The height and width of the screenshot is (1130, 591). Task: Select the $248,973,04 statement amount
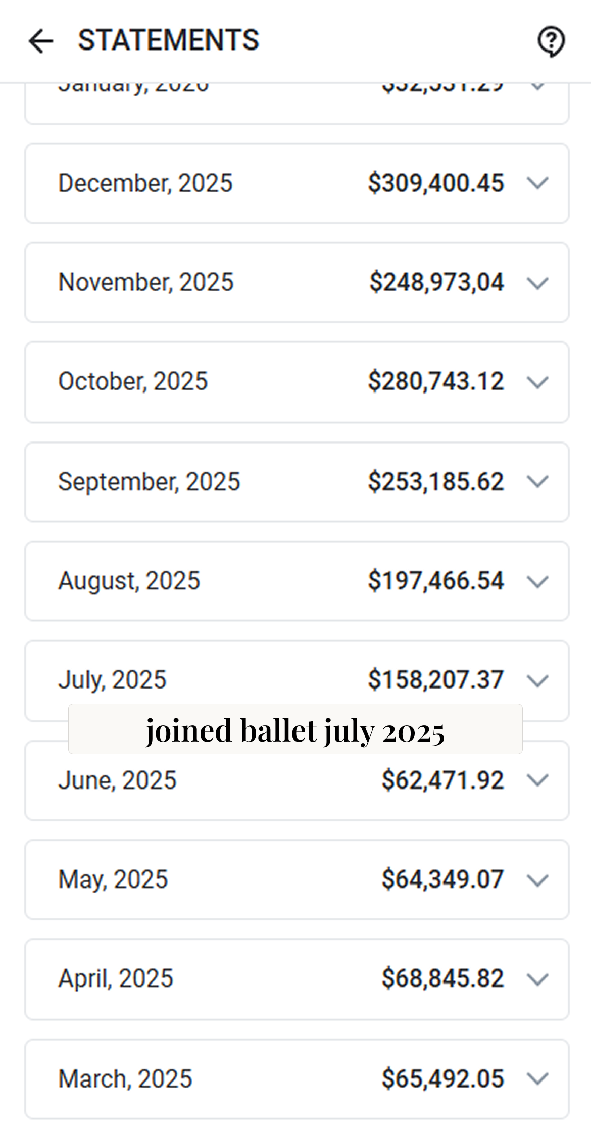tap(437, 282)
